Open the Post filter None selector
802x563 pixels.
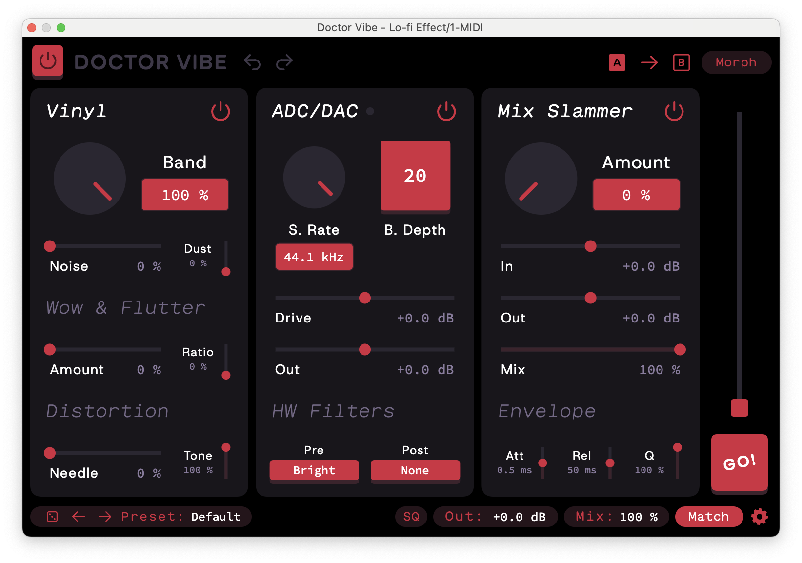click(x=415, y=470)
